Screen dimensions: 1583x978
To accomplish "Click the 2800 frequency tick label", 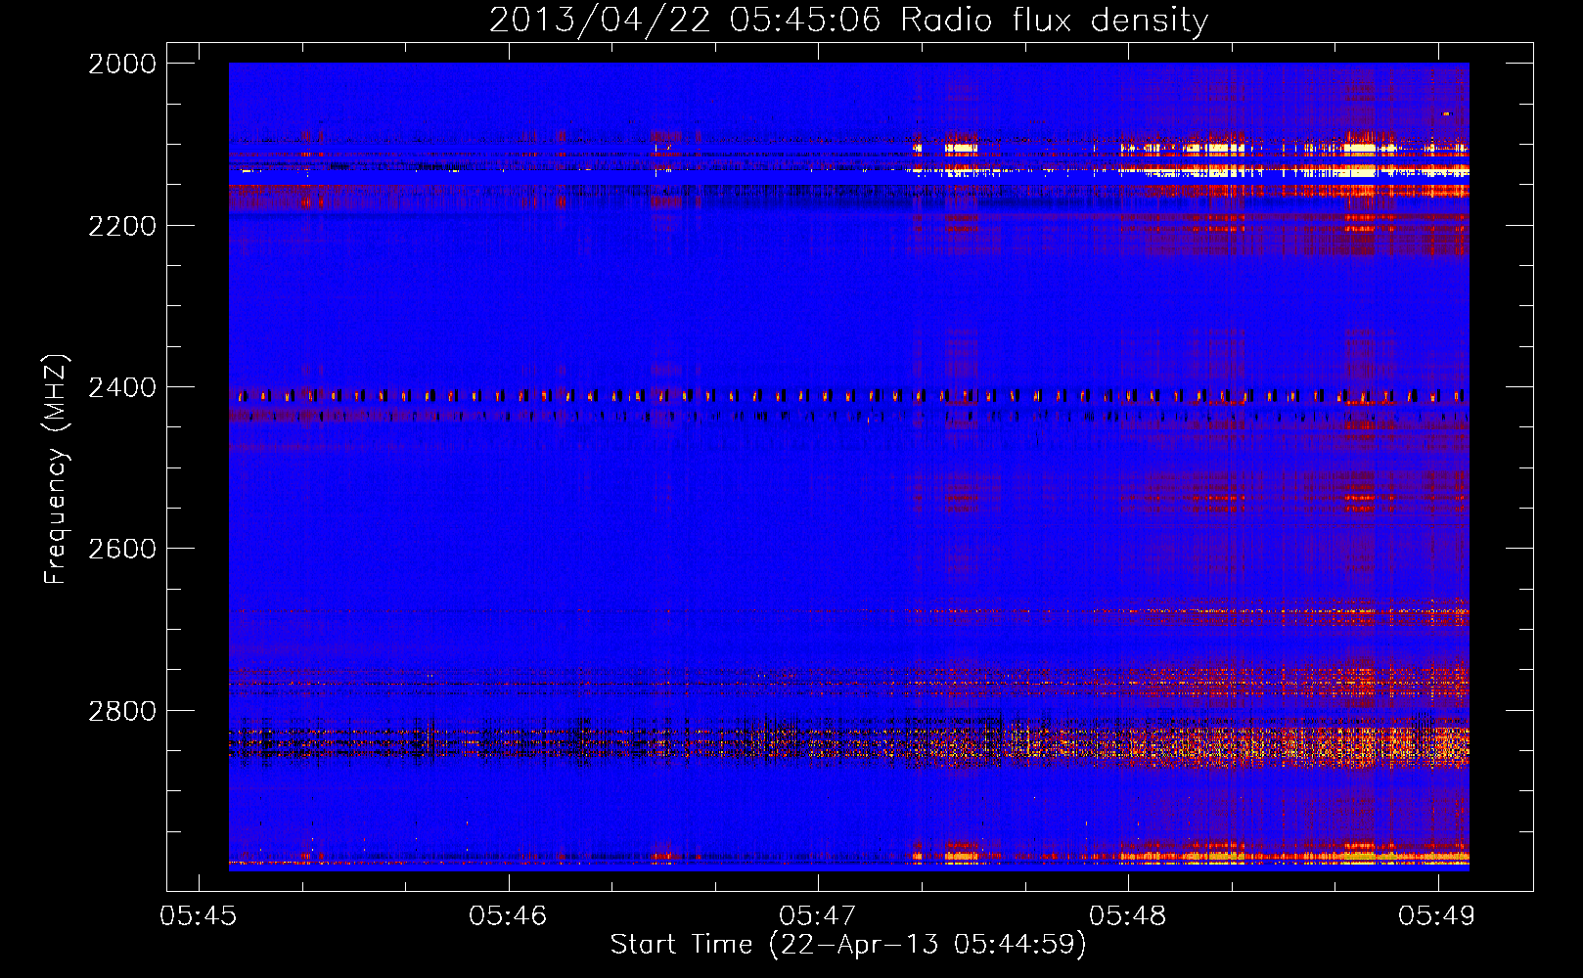I will point(122,711).
